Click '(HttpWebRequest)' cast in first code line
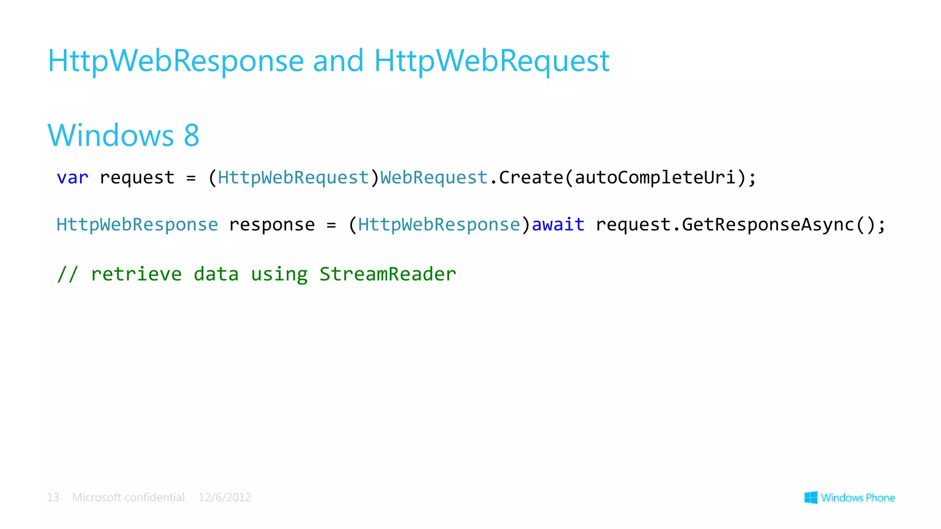941x529 pixels. (x=294, y=178)
